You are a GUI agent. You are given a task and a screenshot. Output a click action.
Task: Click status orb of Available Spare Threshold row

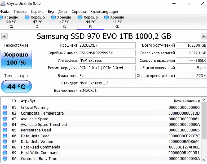pyautogui.click(x=5, y=124)
